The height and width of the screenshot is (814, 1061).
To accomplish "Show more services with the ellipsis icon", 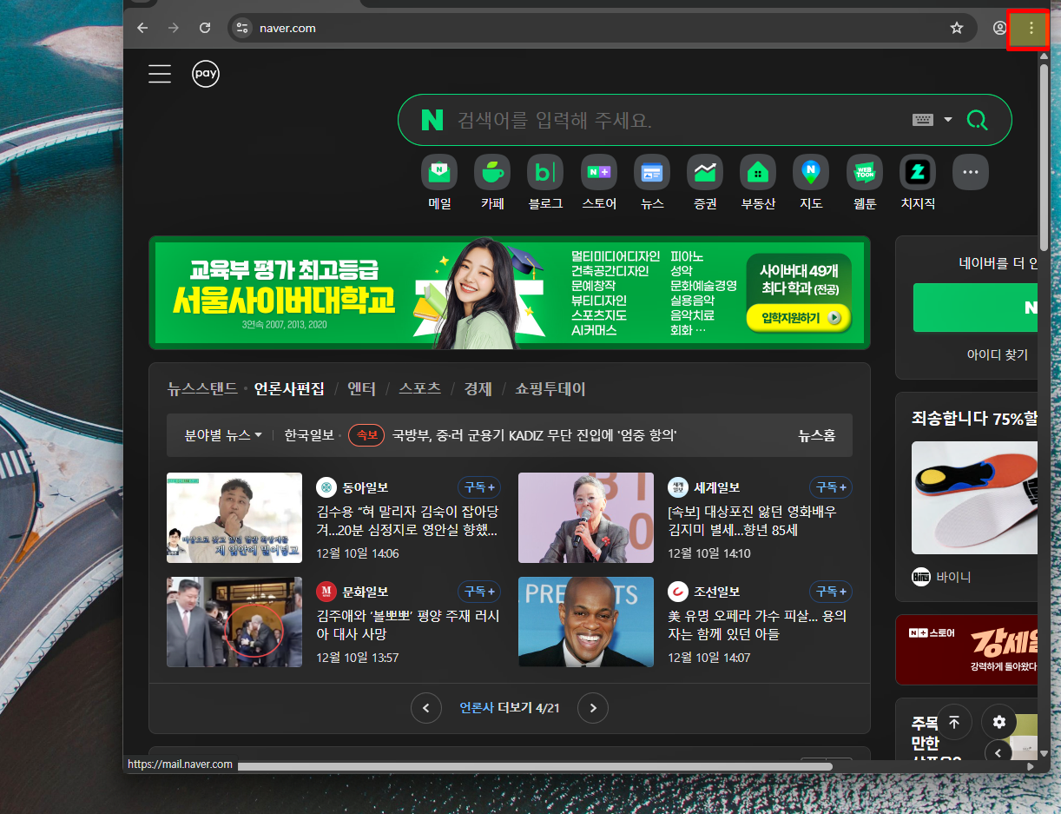I will coord(971,172).
